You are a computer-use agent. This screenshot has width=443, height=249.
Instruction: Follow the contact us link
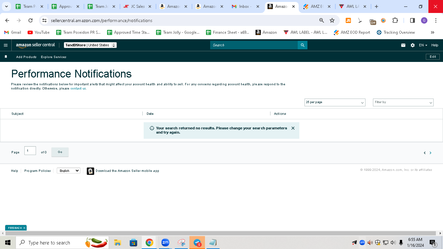(x=78, y=89)
